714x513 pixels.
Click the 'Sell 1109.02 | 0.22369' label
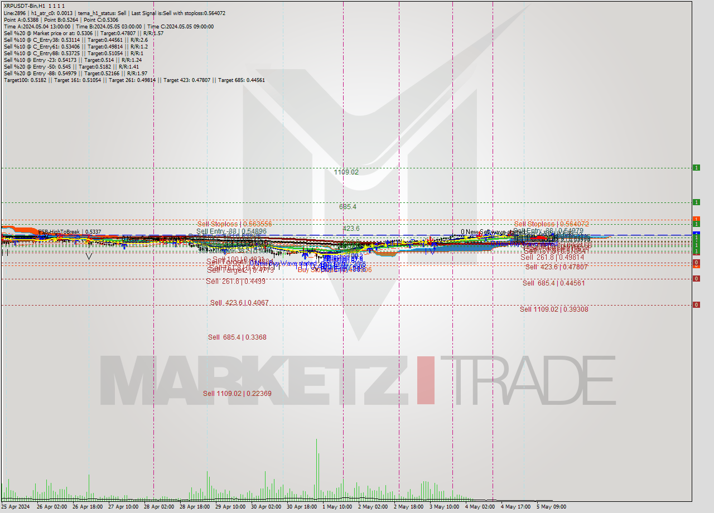(237, 393)
